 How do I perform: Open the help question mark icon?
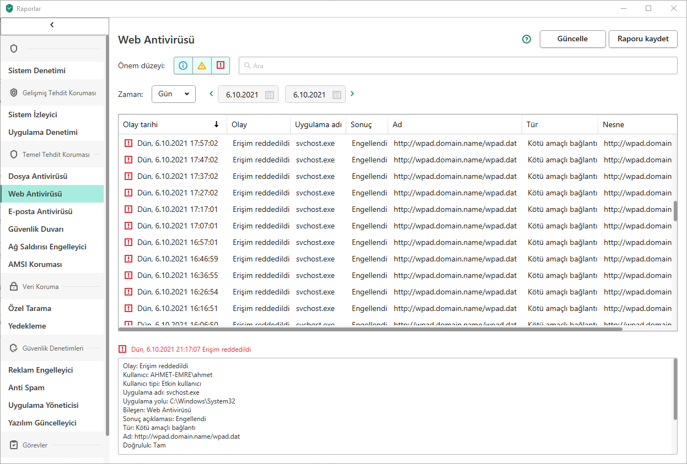[527, 39]
